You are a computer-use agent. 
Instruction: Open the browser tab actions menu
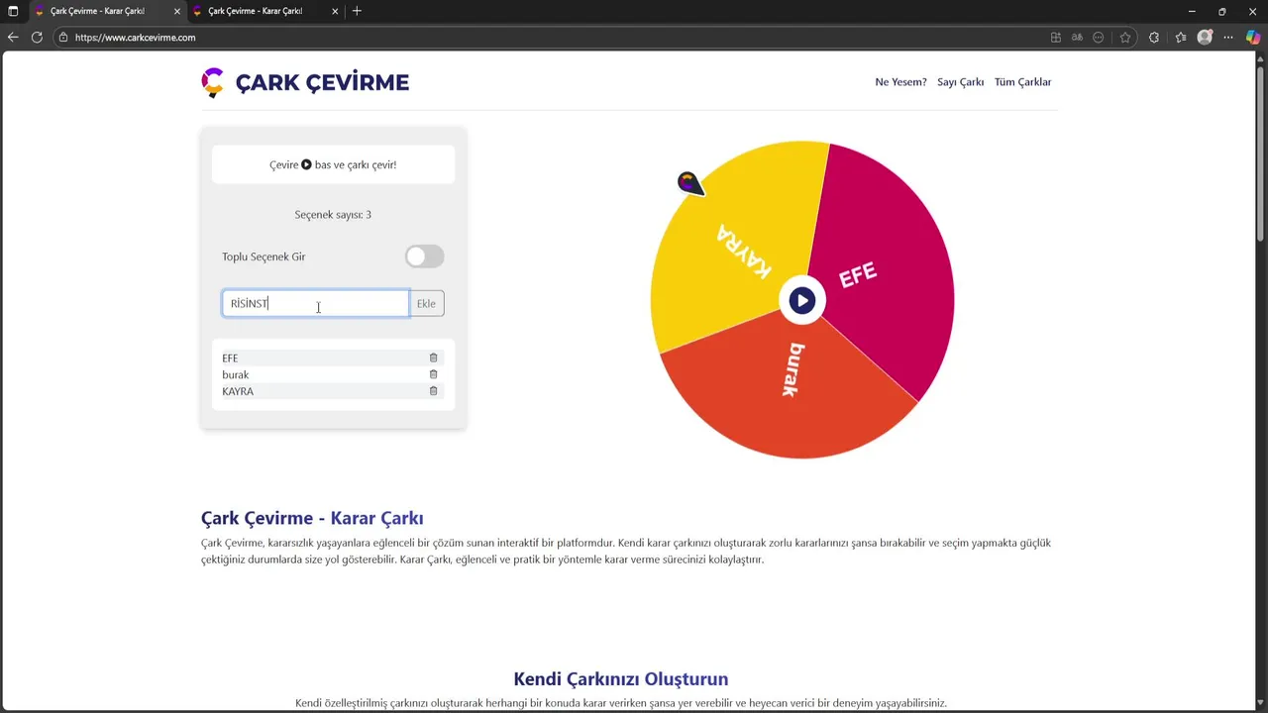click(13, 11)
